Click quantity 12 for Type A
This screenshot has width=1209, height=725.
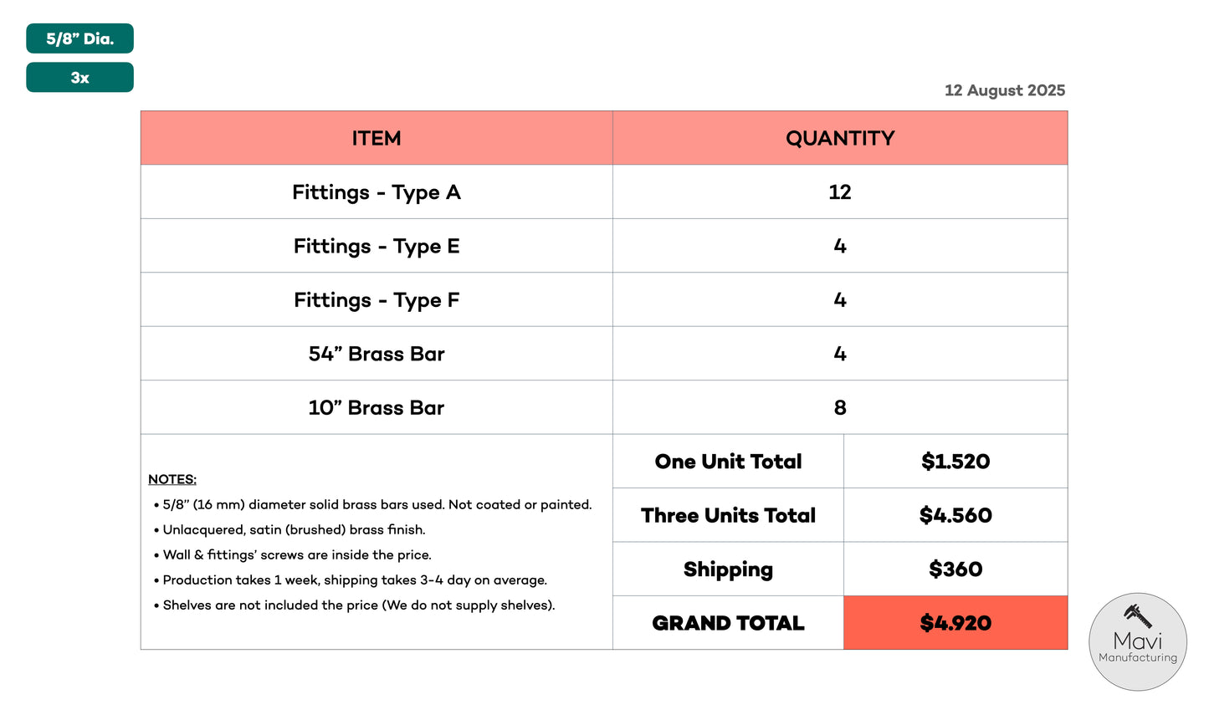(x=840, y=192)
